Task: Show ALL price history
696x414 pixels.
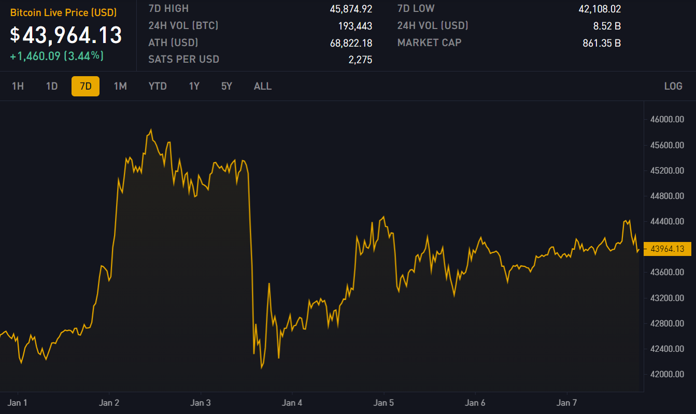Action: [x=263, y=87]
